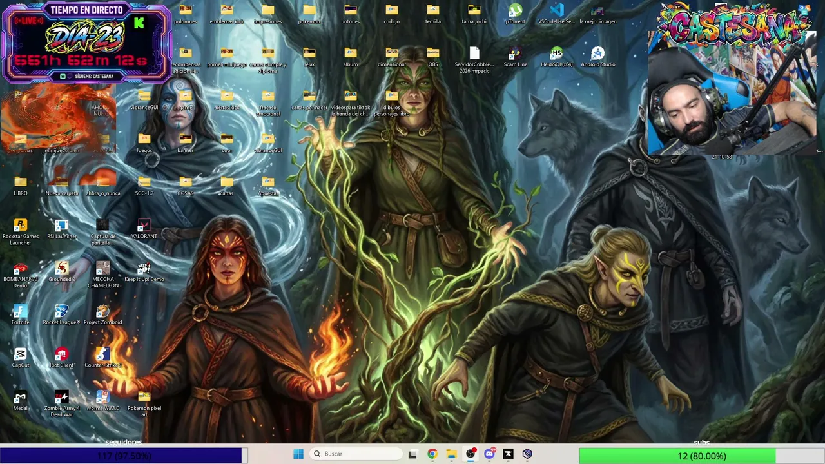Select the Riot Client icon

pyautogui.click(x=62, y=358)
